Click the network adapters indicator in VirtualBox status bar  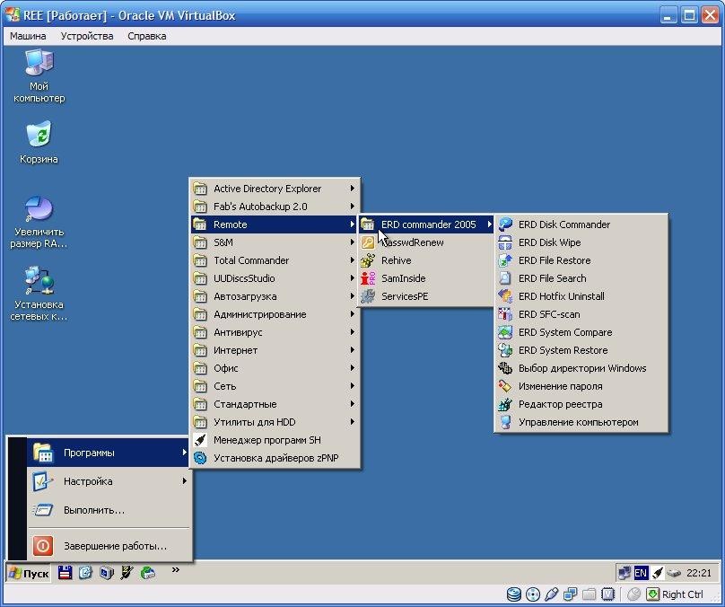[x=570, y=594]
